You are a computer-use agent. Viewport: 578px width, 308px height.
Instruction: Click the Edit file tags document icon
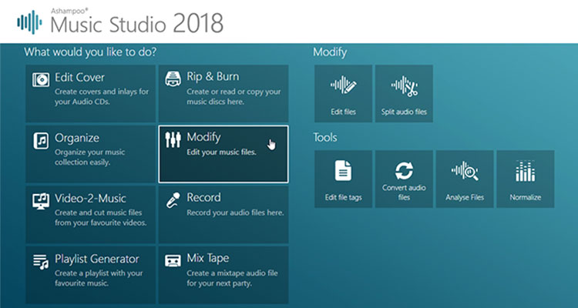(x=343, y=170)
